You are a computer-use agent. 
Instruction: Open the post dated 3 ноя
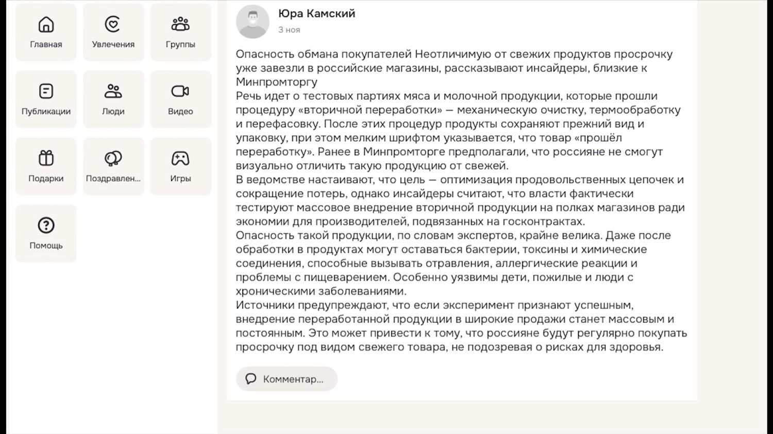289,29
